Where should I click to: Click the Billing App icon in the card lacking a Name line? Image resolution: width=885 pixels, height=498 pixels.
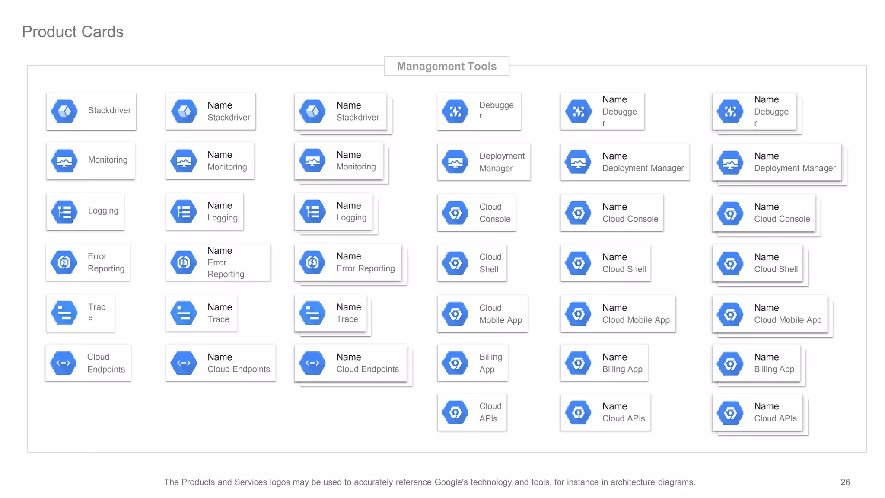(455, 363)
